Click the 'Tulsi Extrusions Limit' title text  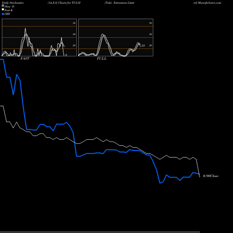tap(119, 3)
